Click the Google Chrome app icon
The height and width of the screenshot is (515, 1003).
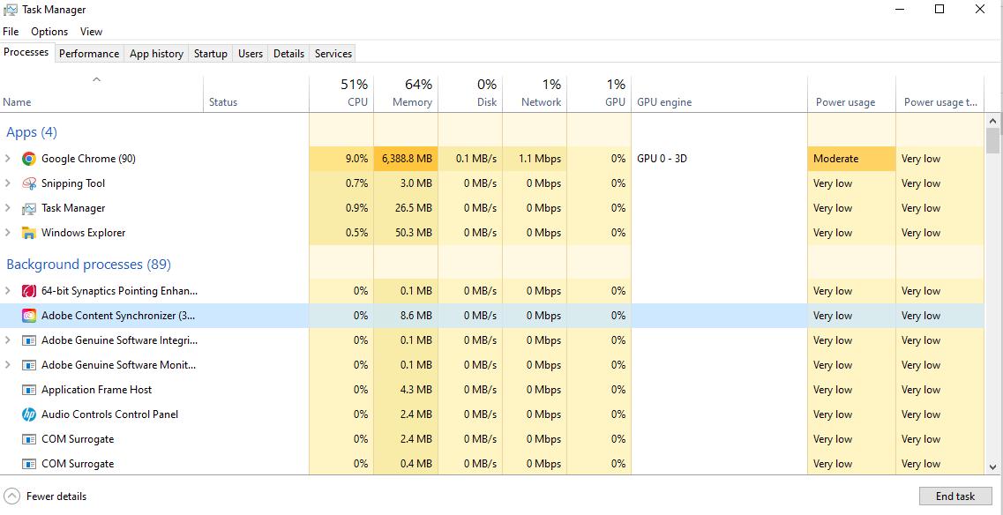(28, 159)
